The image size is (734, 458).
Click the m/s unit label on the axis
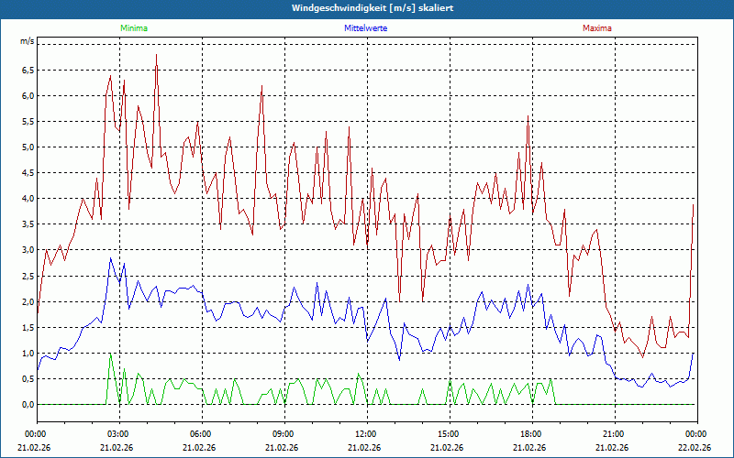tap(28, 41)
